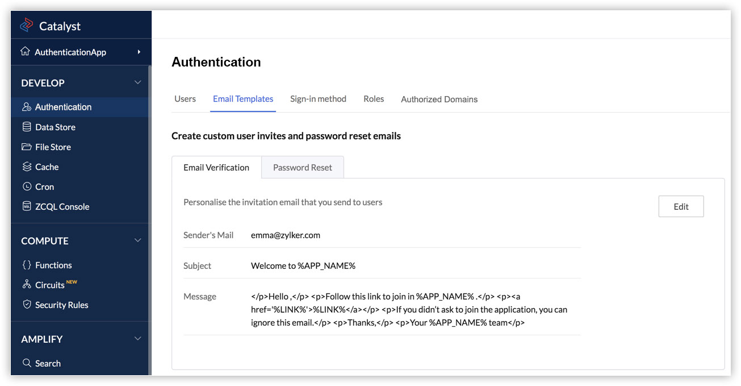Open Circuits in the sidebar
Screen dimensions: 741x386
[x=50, y=285]
